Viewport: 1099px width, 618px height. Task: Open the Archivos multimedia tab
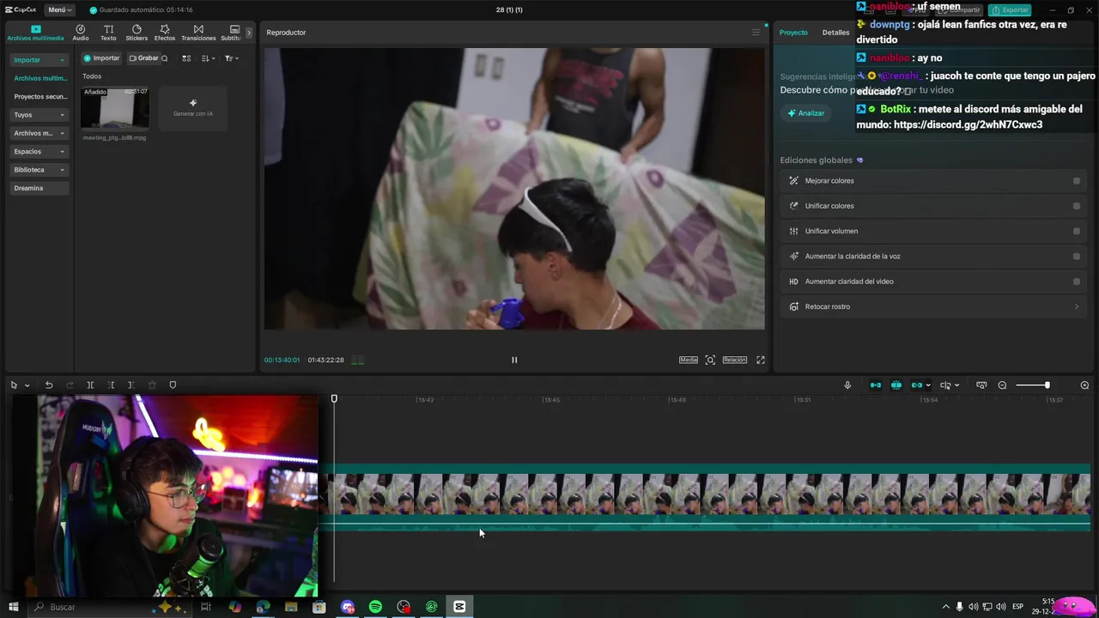coord(35,33)
